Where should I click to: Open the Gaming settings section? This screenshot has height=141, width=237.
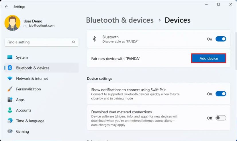click(x=22, y=132)
